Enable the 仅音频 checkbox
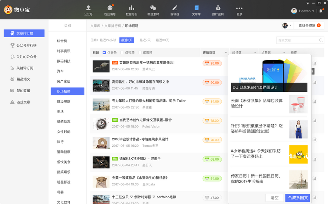 click(140, 52)
